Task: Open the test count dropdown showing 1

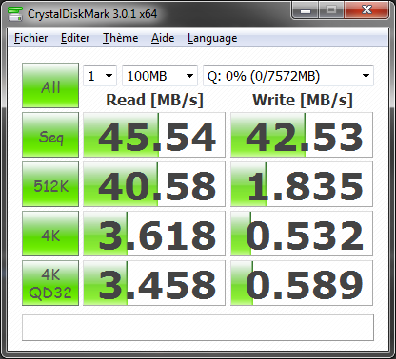Action: coord(100,76)
